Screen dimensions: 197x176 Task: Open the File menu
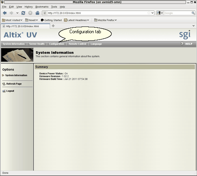point(4,7)
